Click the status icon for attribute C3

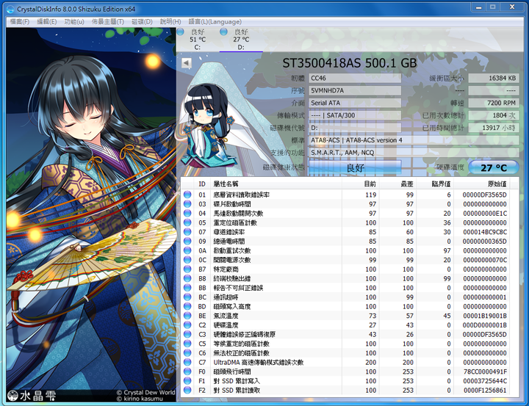coord(187,334)
